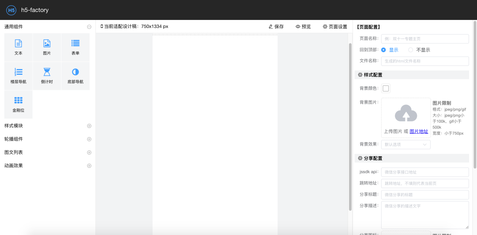Click the 【页面配置】 heading

point(368,27)
